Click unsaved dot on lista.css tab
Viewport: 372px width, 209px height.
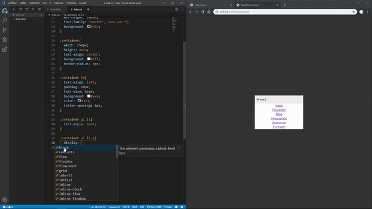click(88, 9)
